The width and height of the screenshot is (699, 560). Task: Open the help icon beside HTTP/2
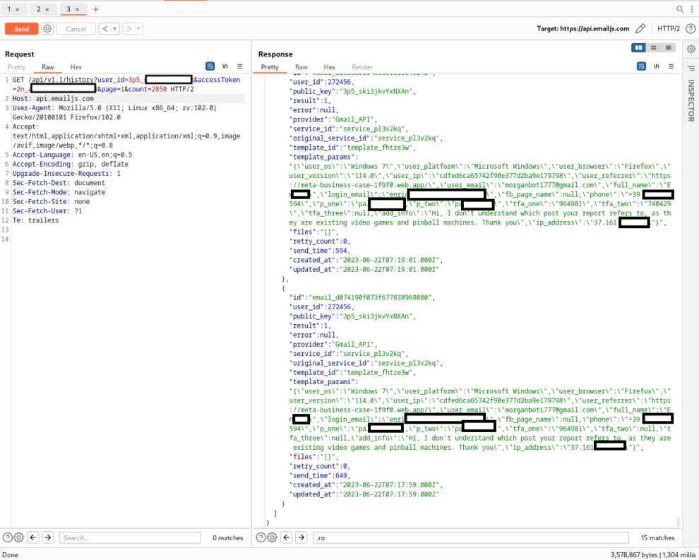click(x=691, y=29)
